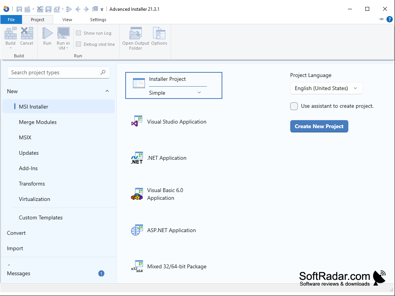This screenshot has height=296, width=395.
Task: Switch to the Project ribbon tab
Action: pos(37,20)
